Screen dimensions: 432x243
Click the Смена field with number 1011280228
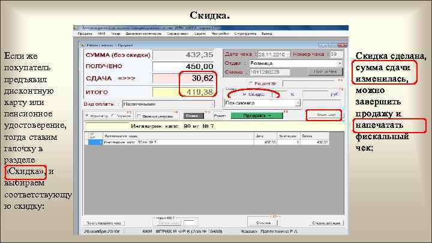269,72
